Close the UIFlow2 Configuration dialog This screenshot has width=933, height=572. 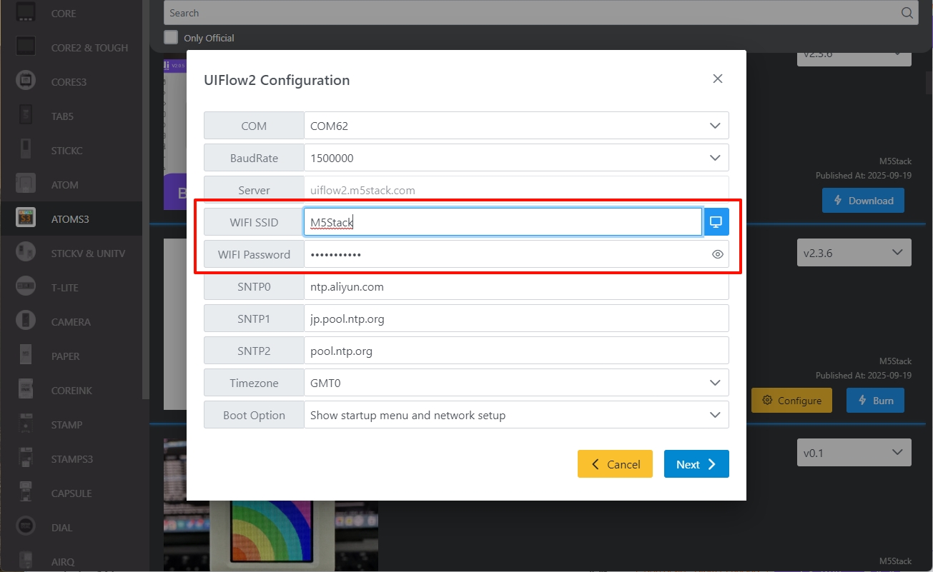[x=718, y=79]
